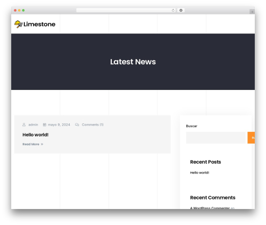Click the Limestone helmet logo icon
Screen dimensions: 266x225
pos(19,24)
